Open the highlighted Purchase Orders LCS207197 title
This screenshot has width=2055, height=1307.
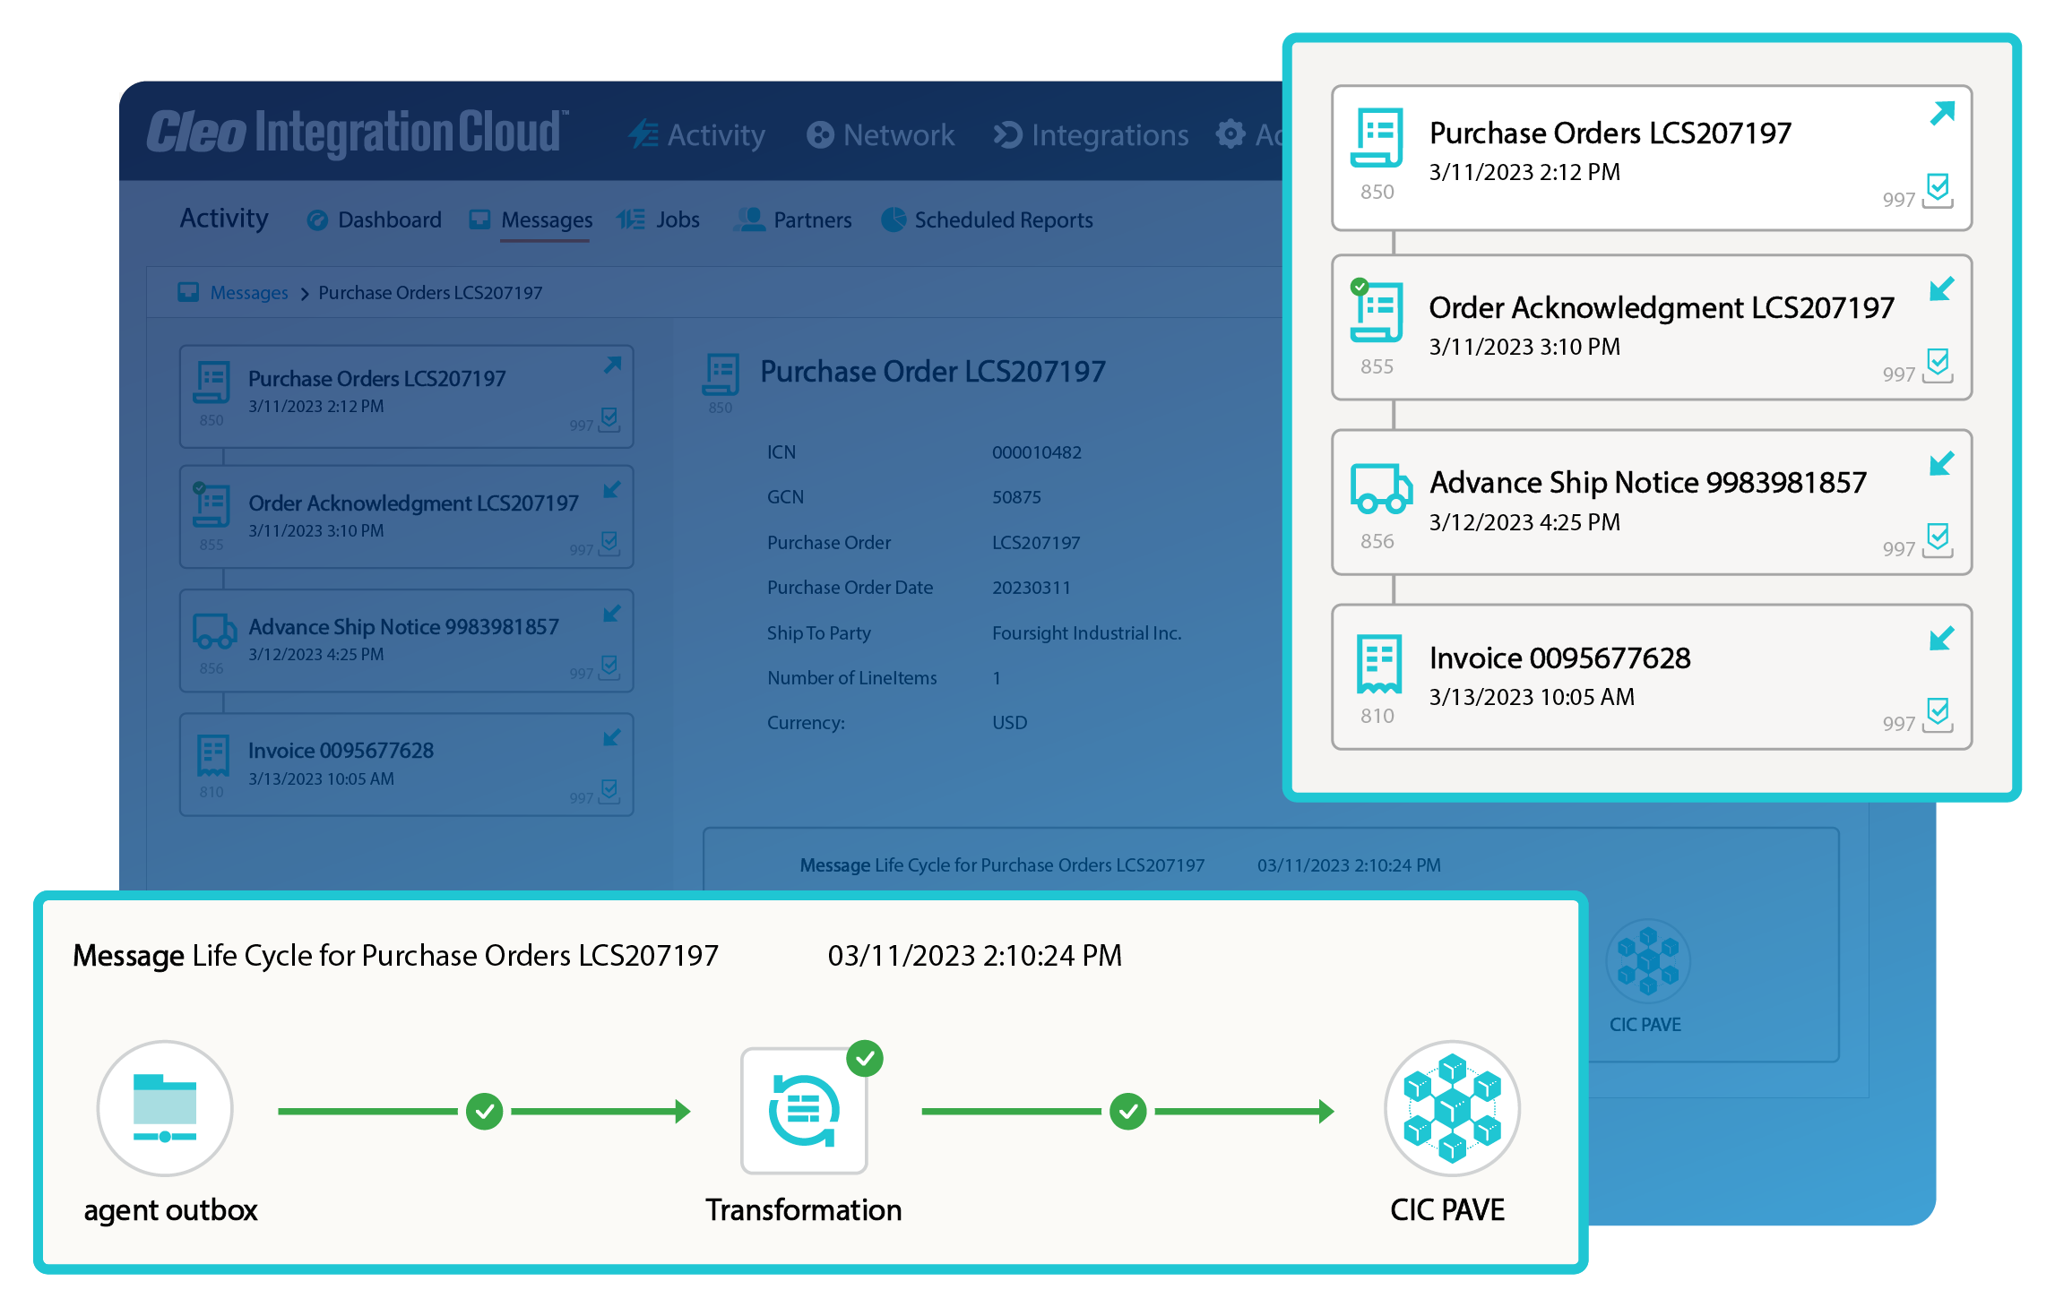[x=1610, y=133]
